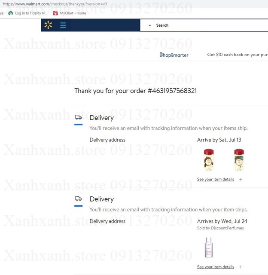Click the walmart.com URL in address bar
This screenshot has height=275, width=268.
coord(55,4)
